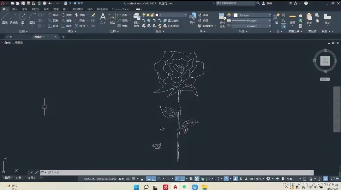Click the Undo arrow in quick access toolbar

click(x=50, y=3)
